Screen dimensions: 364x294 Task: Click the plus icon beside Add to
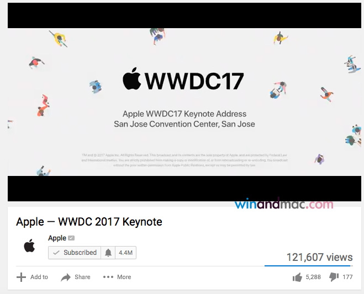point(21,277)
